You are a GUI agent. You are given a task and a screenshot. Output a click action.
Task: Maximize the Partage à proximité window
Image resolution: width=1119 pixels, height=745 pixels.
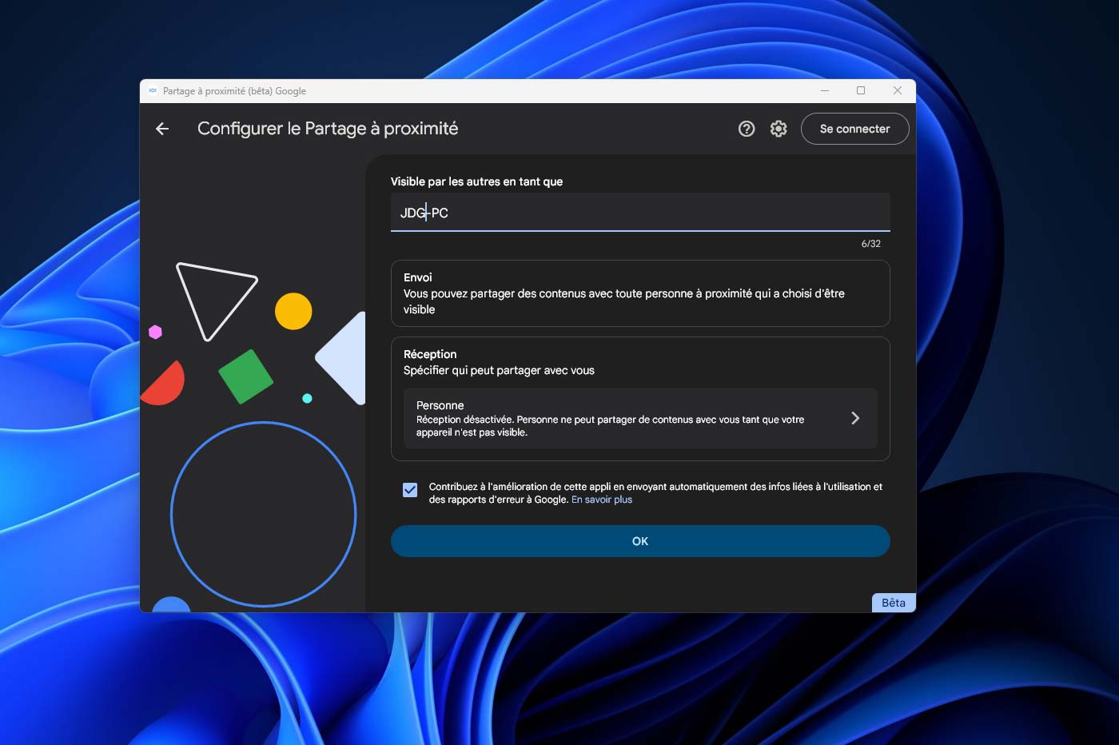861,91
